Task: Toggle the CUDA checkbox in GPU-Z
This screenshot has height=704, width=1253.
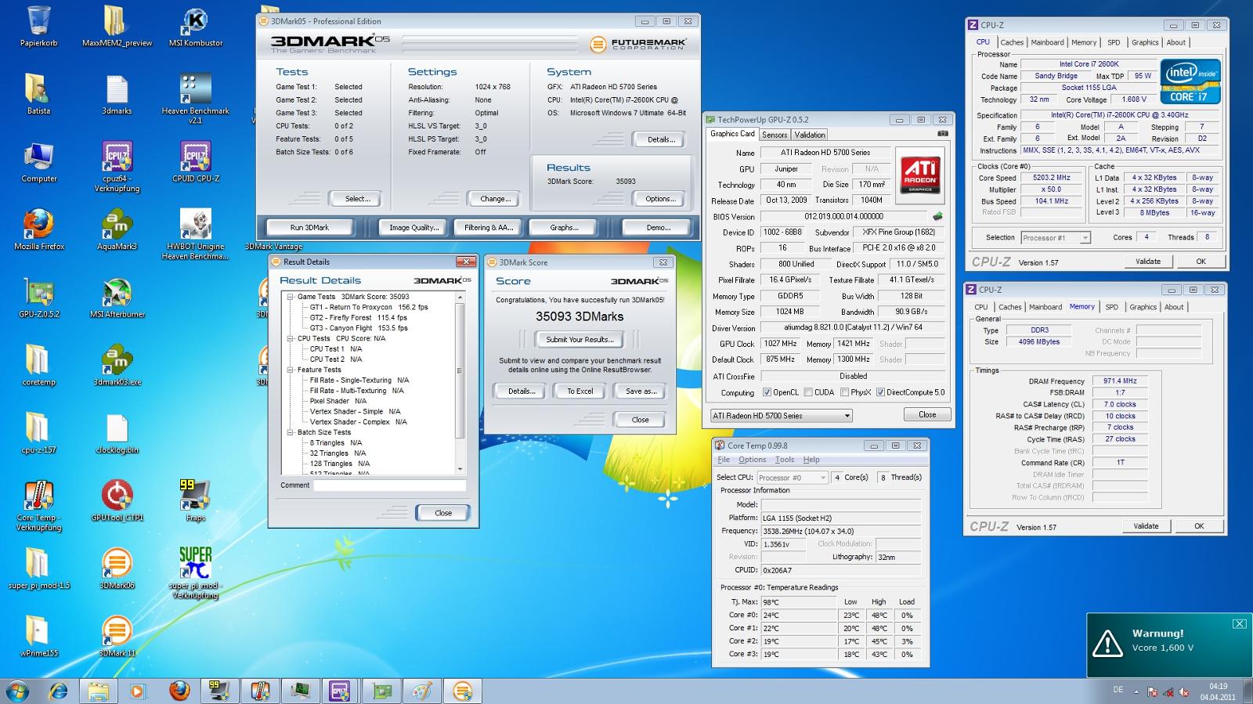Action: (807, 392)
